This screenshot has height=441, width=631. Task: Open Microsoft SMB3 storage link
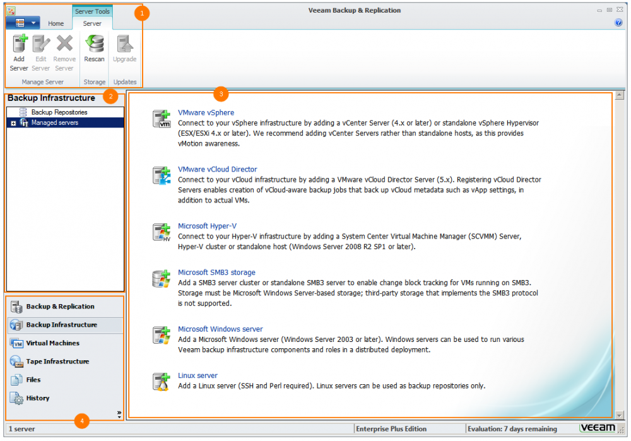tap(216, 273)
